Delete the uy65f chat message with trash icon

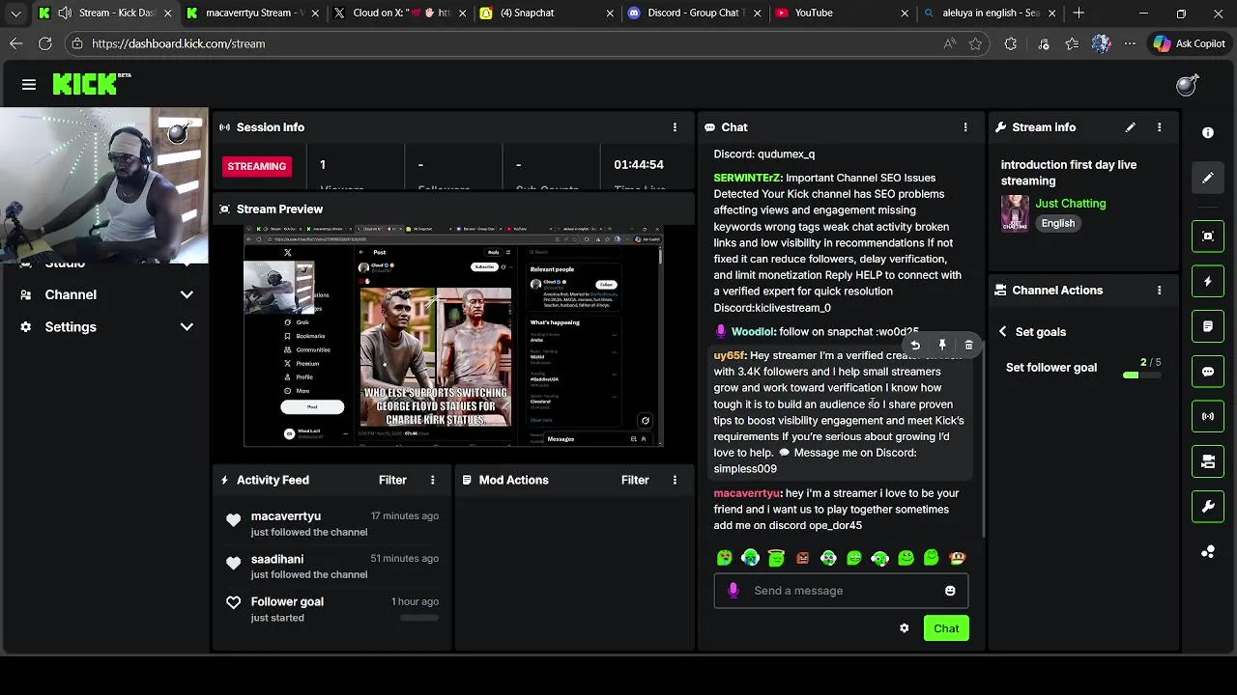tap(968, 345)
